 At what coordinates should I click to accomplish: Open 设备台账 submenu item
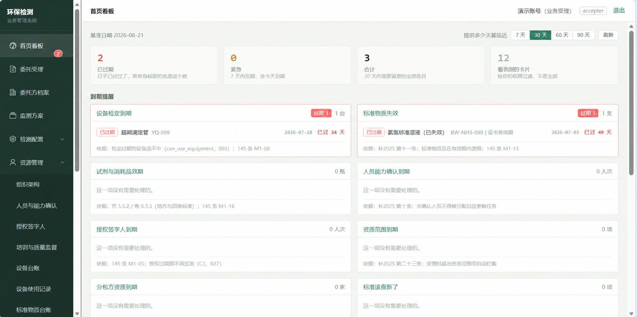[x=28, y=268]
